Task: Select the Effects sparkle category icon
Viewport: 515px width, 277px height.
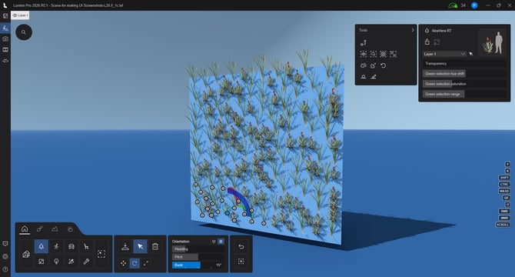Action: (71, 262)
